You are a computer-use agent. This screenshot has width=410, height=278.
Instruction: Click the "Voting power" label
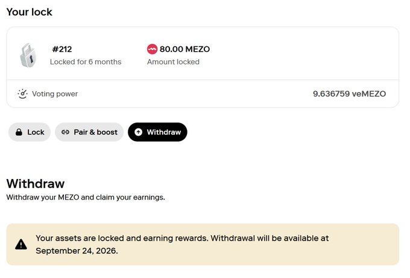tap(55, 93)
